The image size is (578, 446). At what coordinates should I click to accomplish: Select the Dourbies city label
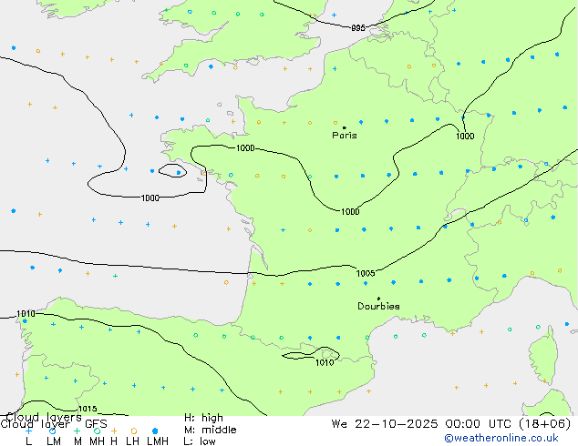(378, 306)
